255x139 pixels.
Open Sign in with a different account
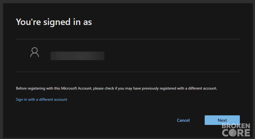point(42,99)
